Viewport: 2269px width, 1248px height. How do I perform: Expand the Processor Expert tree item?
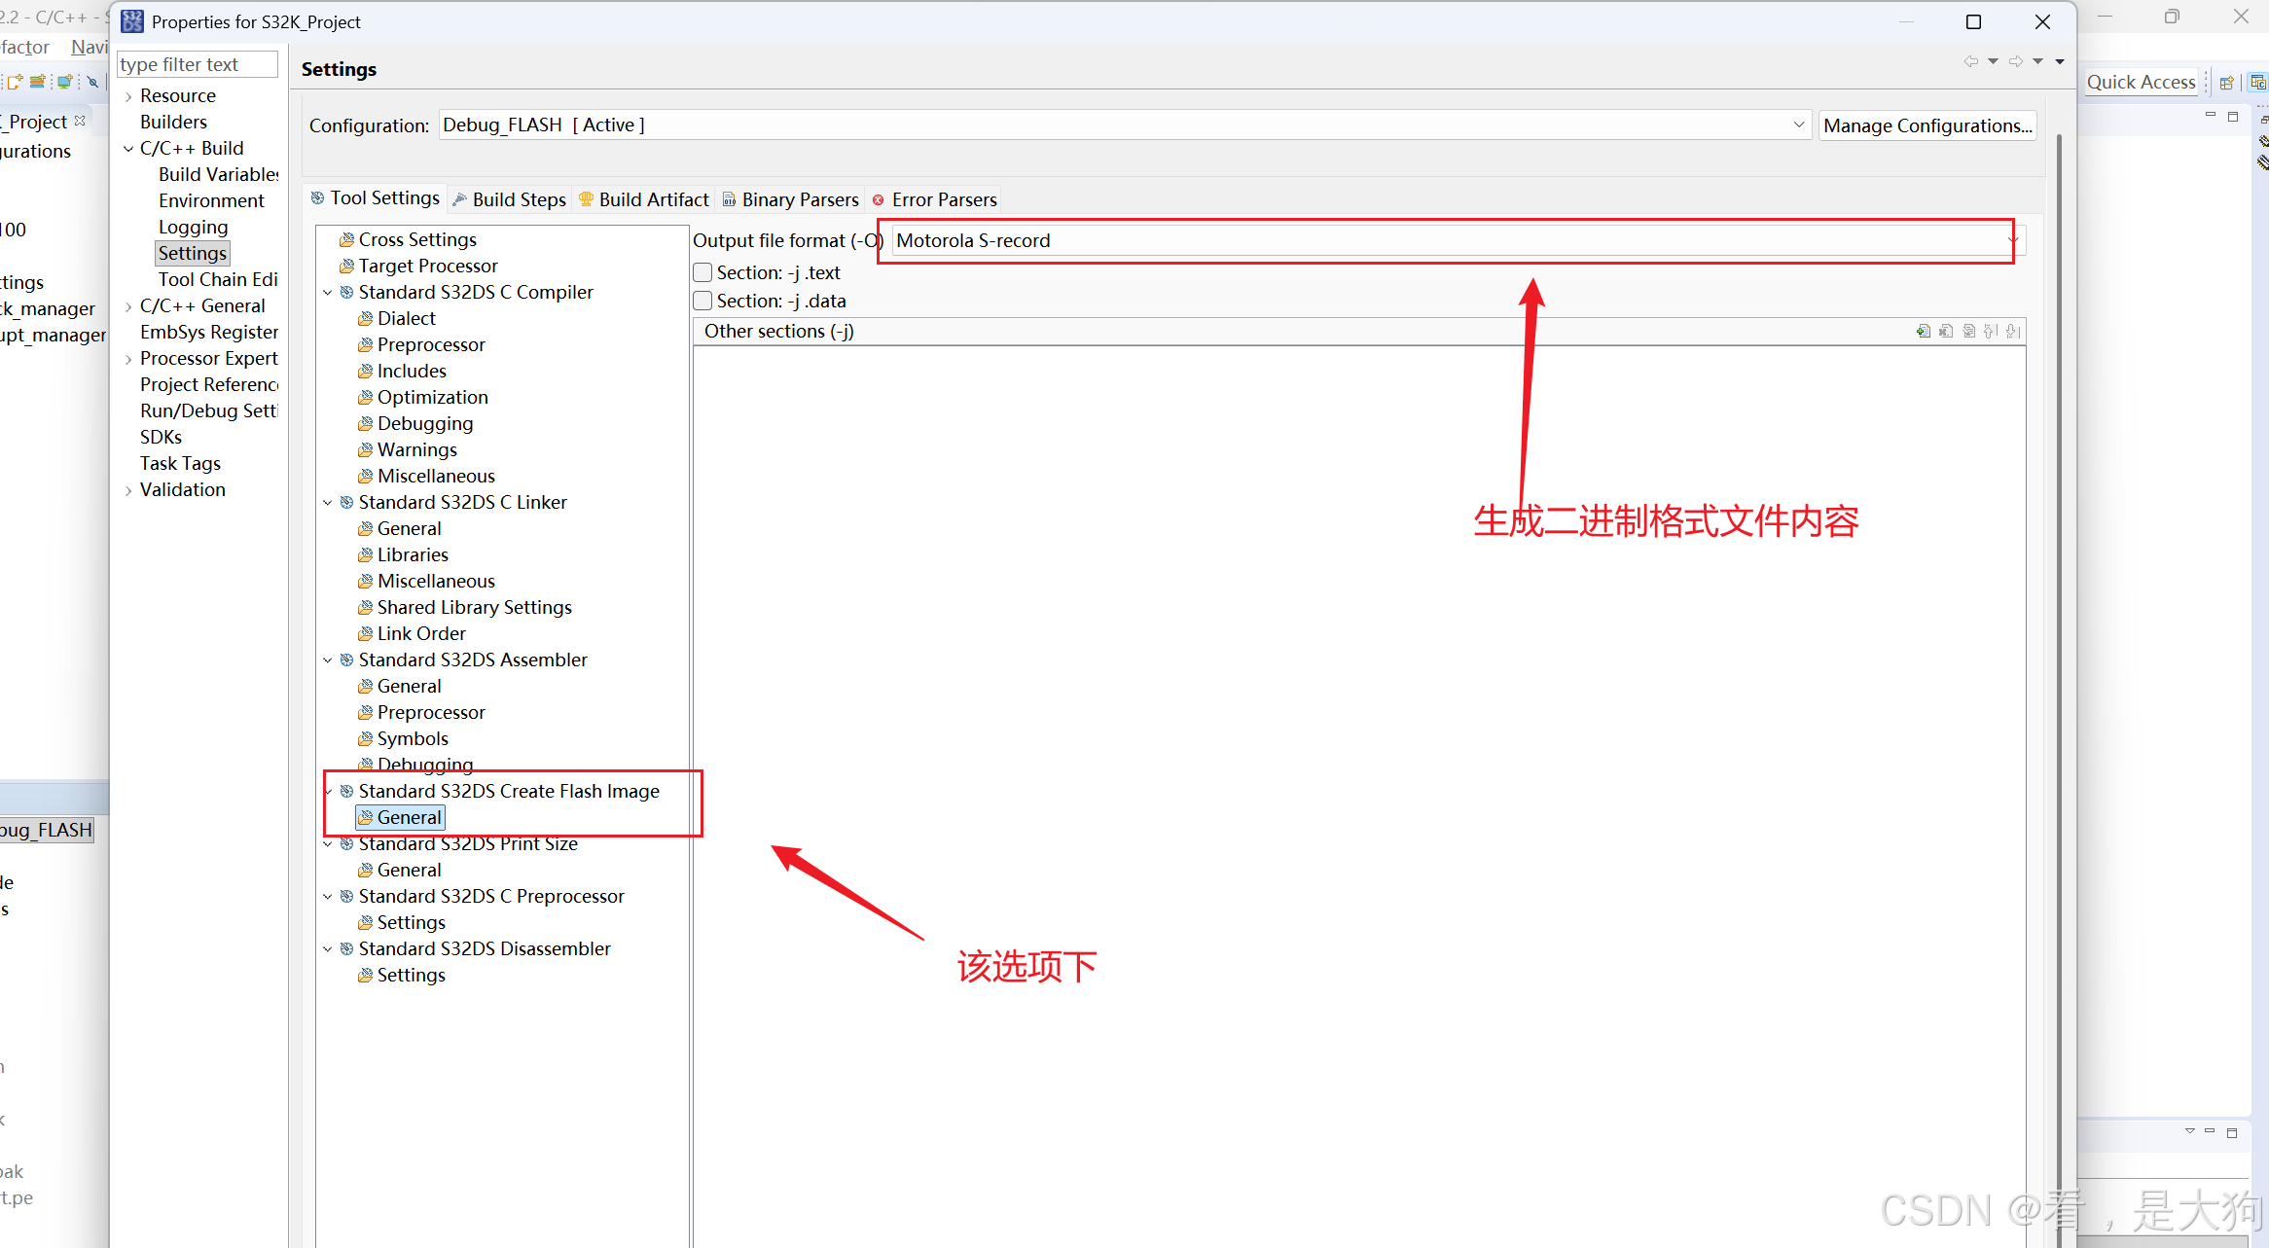click(x=128, y=359)
